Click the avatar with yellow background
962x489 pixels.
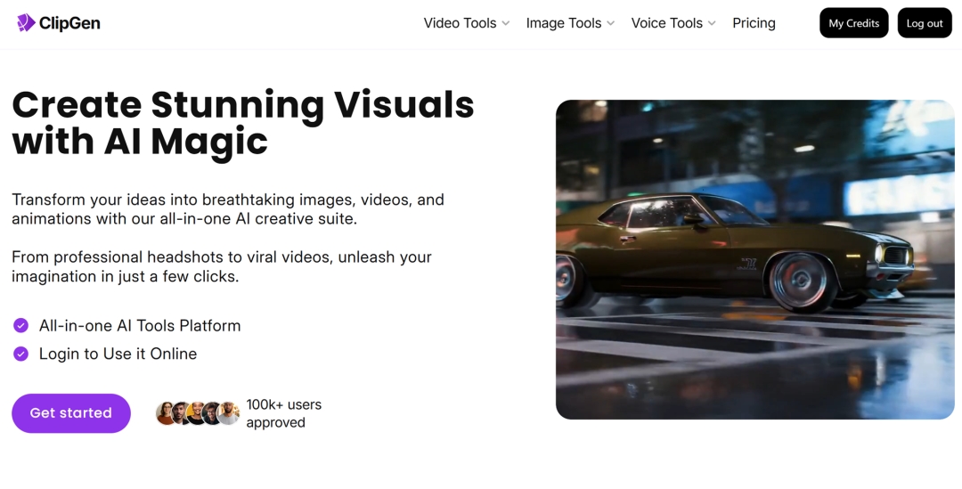click(x=197, y=413)
